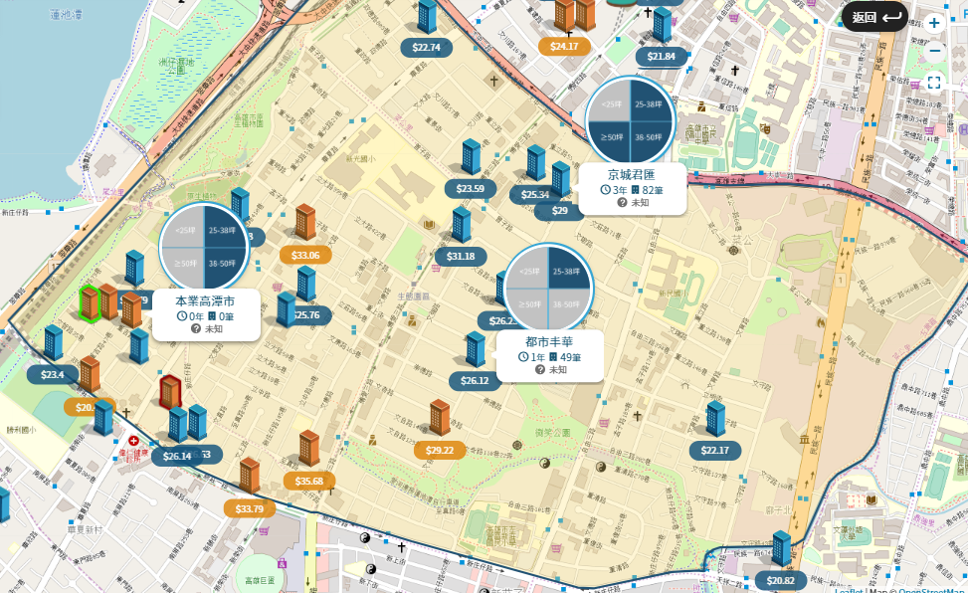This screenshot has height=593, width=968.
Task: Select 25-38坪 segment in 本業高潭市 chart
Action: pos(223,229)
